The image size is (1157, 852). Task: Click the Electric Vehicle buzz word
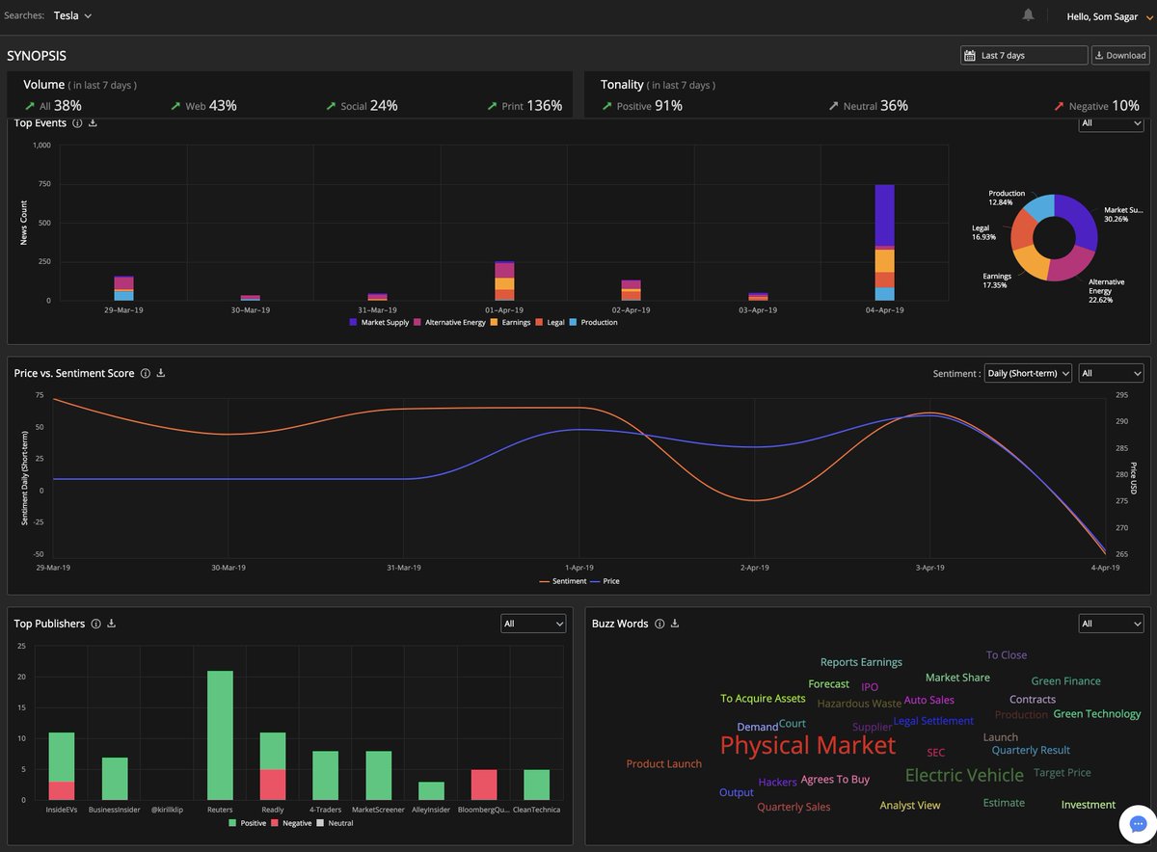tap(964, 775)
